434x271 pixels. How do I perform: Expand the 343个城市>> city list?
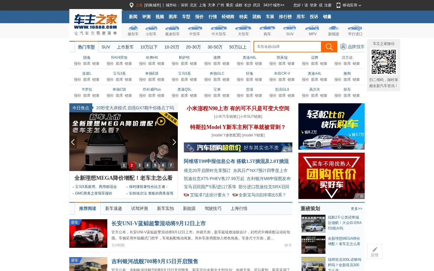tap(274, 5)
